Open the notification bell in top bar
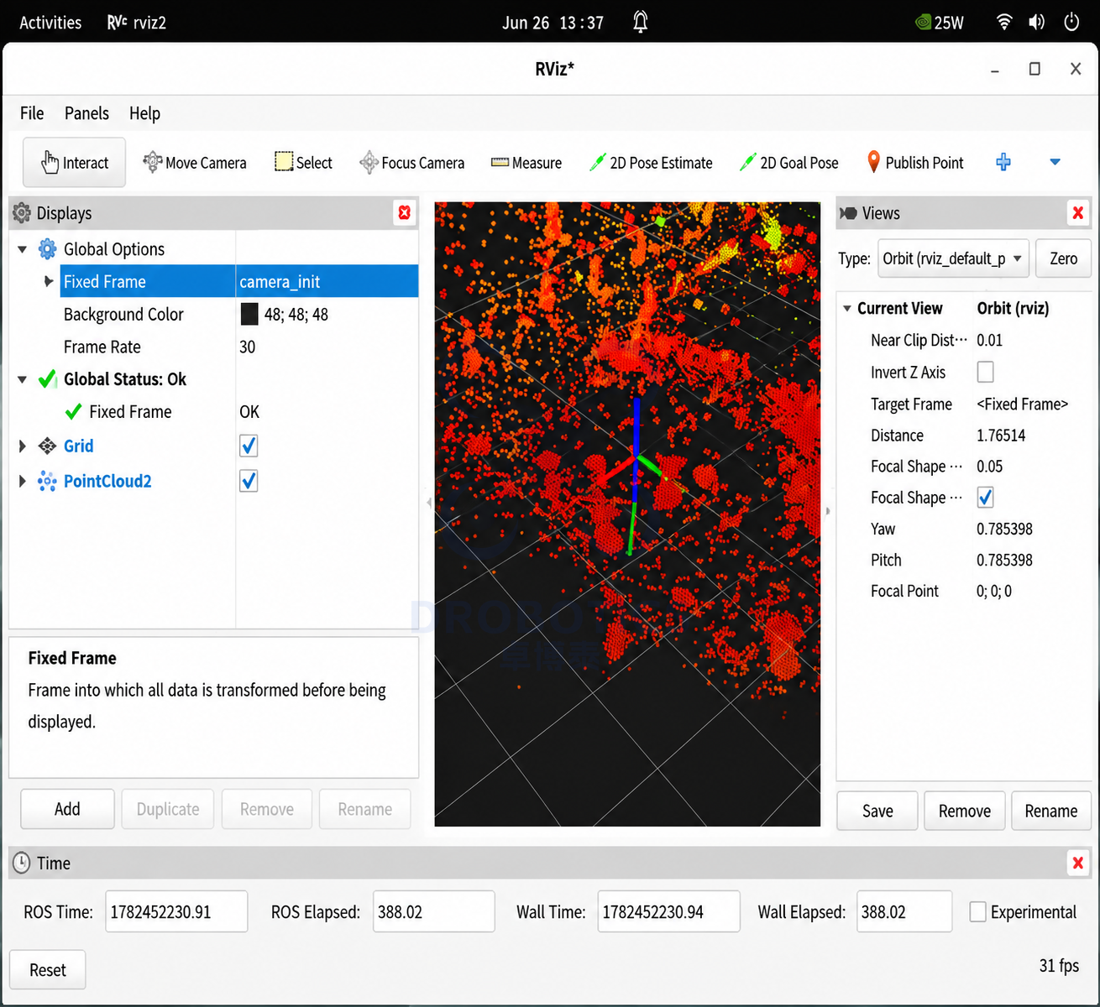The image size is (1100, 1007). [641, 22]
